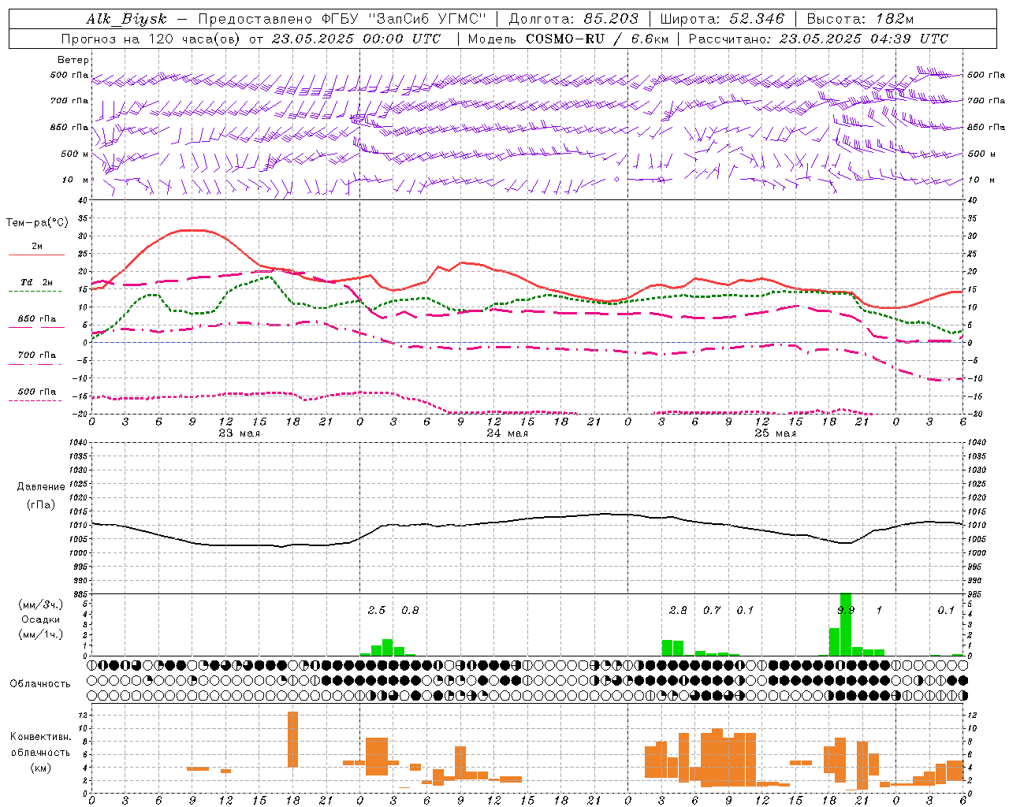Image resolution: width=1009 pixels, height=807 pixels.
Task: Click the tallest green precipitation bar under 9.9
Action: (846, 624)
